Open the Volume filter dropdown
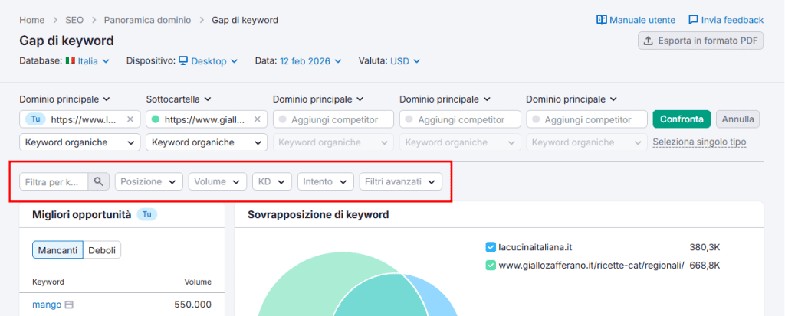This screenshot has height=316, width=785. pyautogui.click(x=218, y=181)
